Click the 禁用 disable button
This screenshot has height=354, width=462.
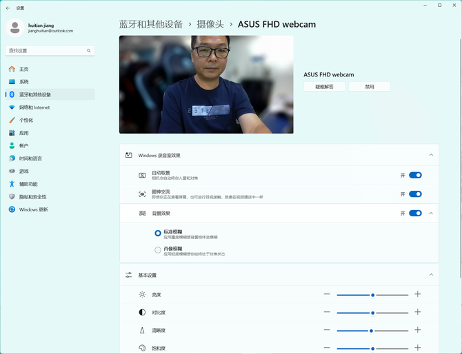tap(370, 87)
